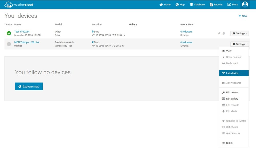Viewport: 256px width, 149px height.
Task: Click the Twitter icon for Test YT60234
Action: point(219,33)
